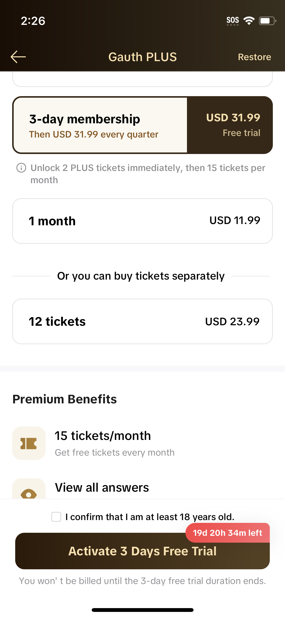Tap the Wi-Fi status icon

pyautogui.click(x=249, y=21)
